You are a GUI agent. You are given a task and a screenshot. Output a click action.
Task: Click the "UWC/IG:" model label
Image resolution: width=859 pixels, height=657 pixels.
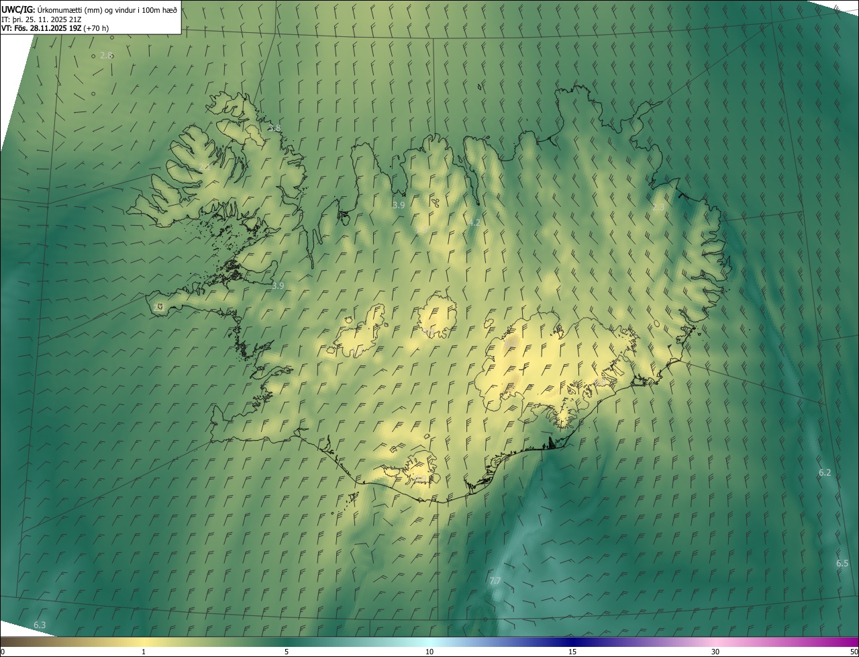[18, 9]
